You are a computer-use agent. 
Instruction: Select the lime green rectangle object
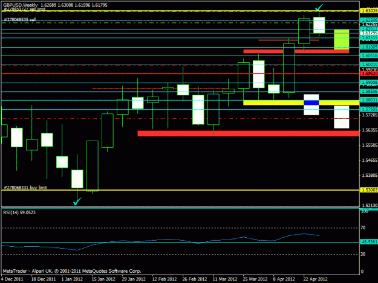tap(341, 40)
